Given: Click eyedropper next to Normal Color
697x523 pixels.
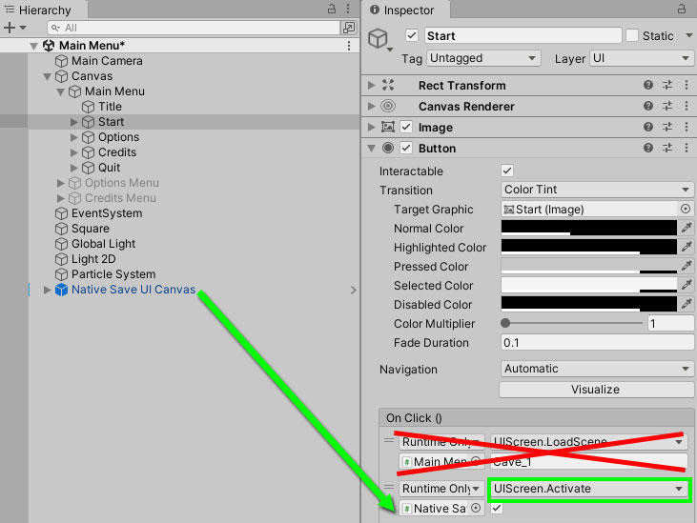Looking at the screenshot, I should tap(686, 229).
